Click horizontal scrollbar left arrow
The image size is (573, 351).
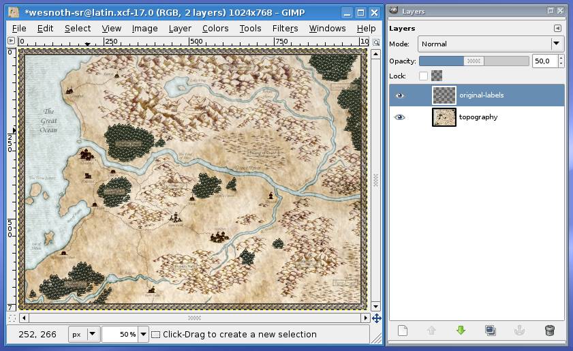click(x=24, y=318)
